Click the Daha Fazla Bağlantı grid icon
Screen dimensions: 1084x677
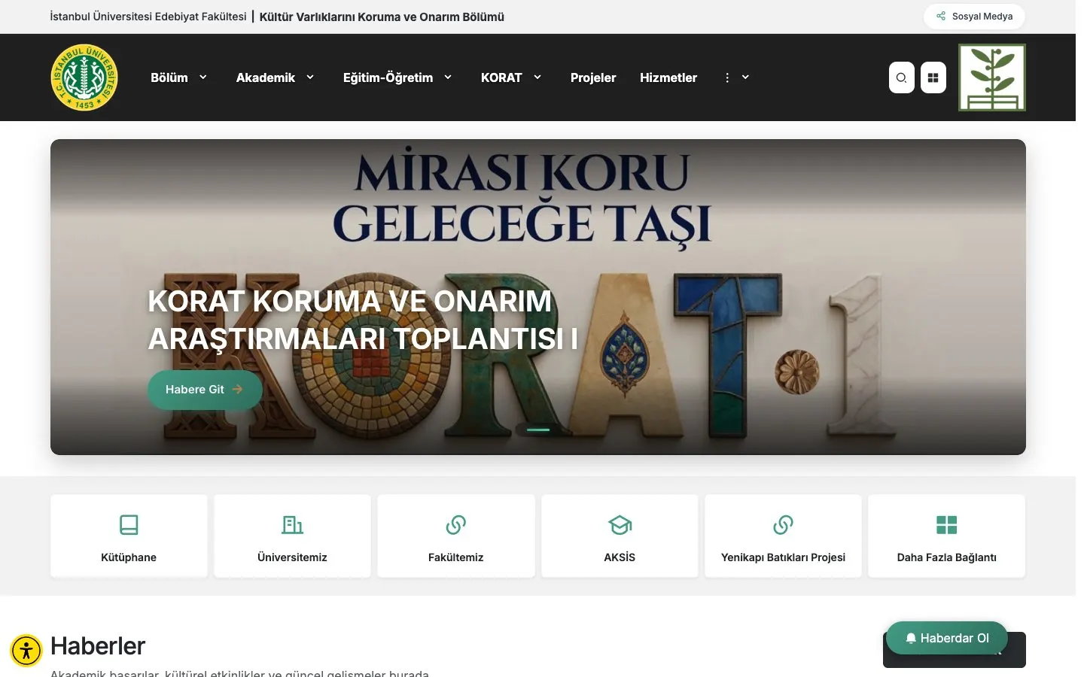point(946,524)
